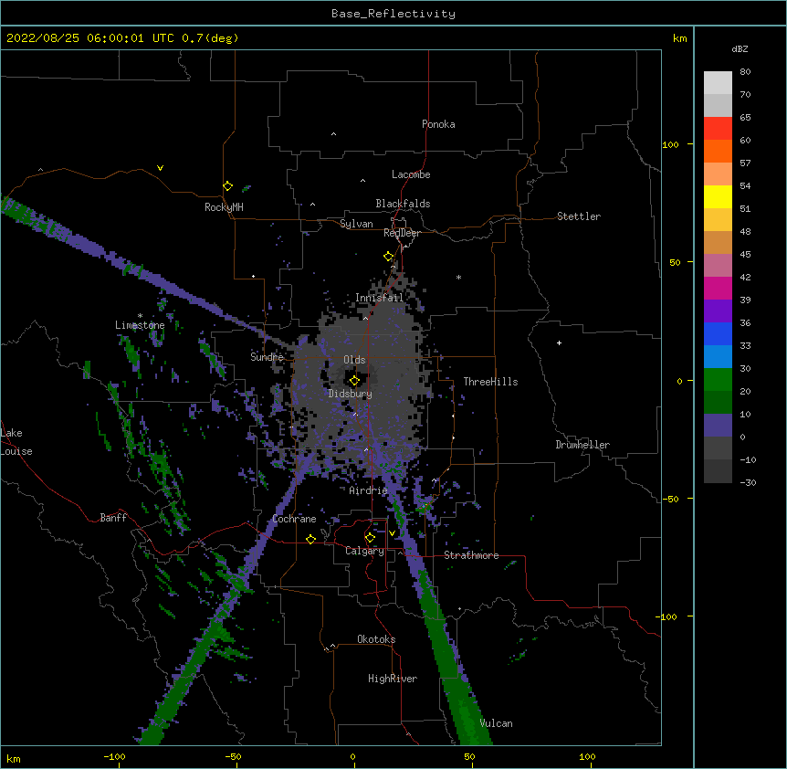Click the yellow V marker northeast of Calgary

click(x=392, y=533)
